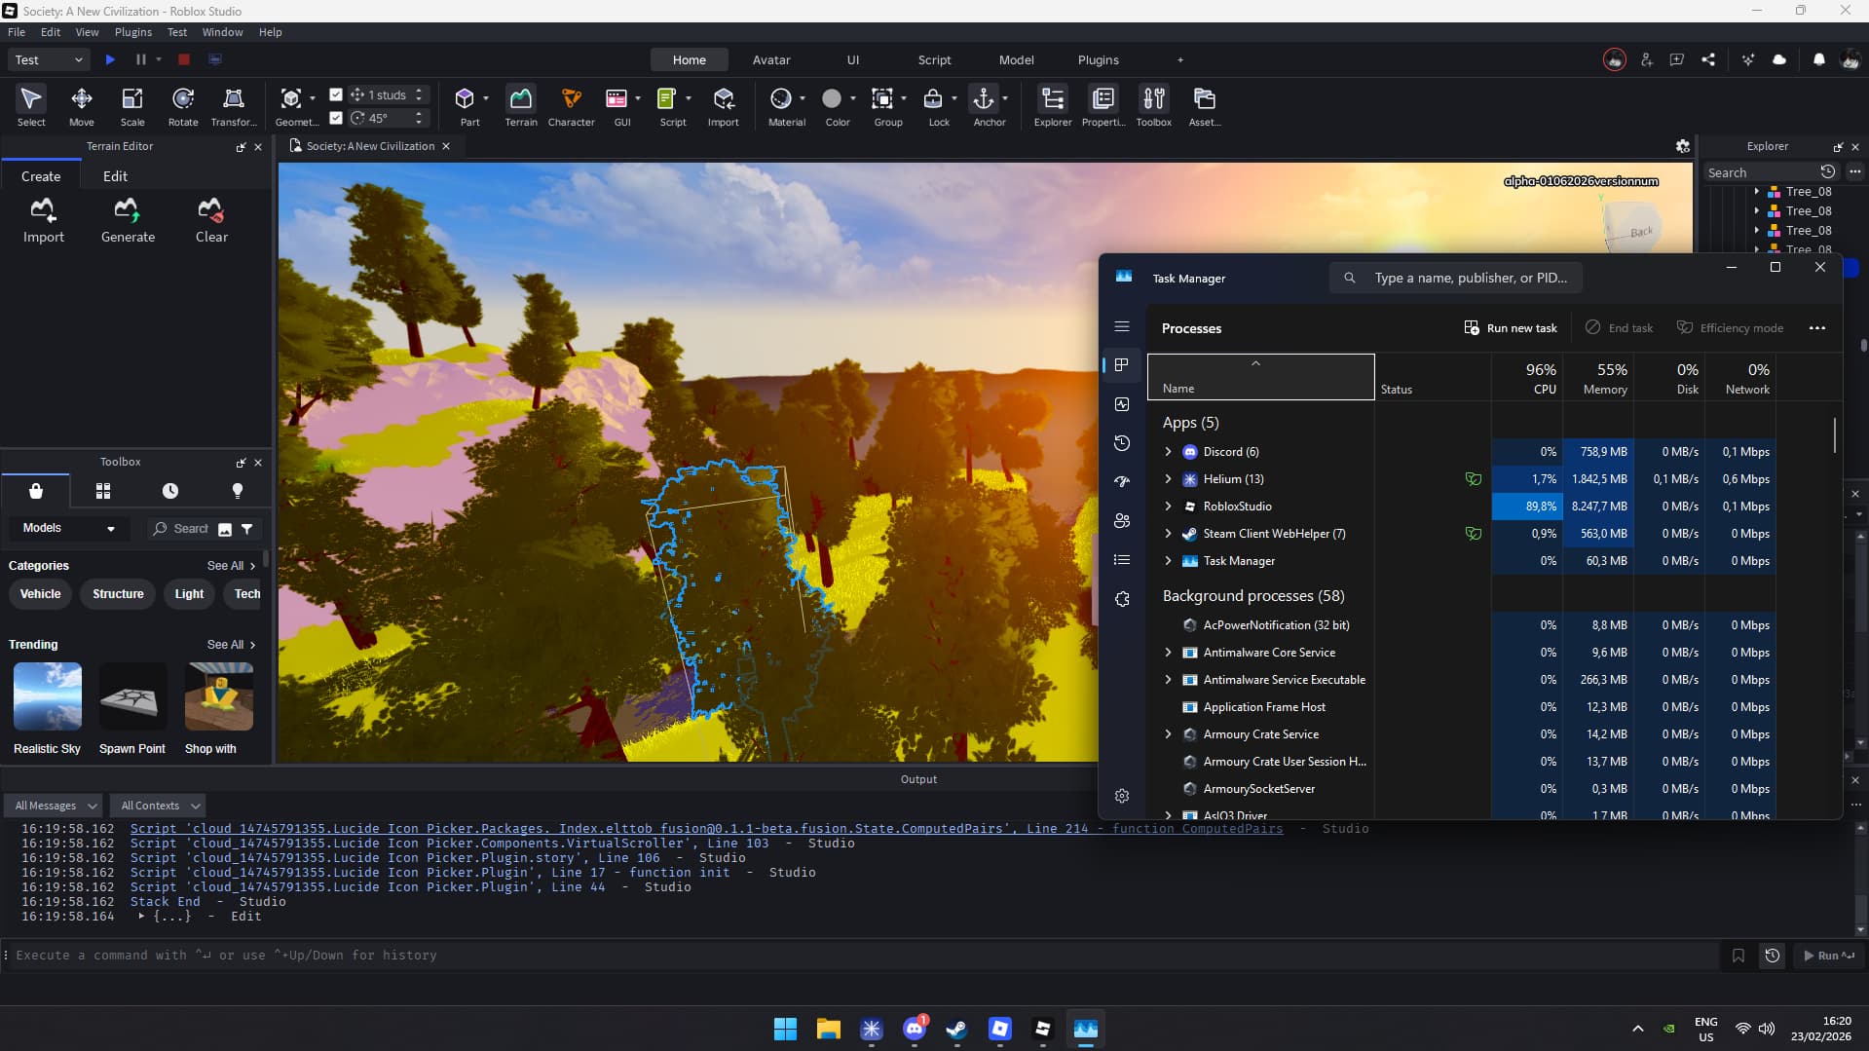
Task: Click Import in Terrain Editor
Action: [x=44, y=220]
